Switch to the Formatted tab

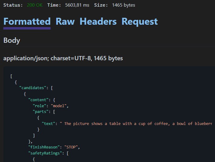tap(27, 22)
